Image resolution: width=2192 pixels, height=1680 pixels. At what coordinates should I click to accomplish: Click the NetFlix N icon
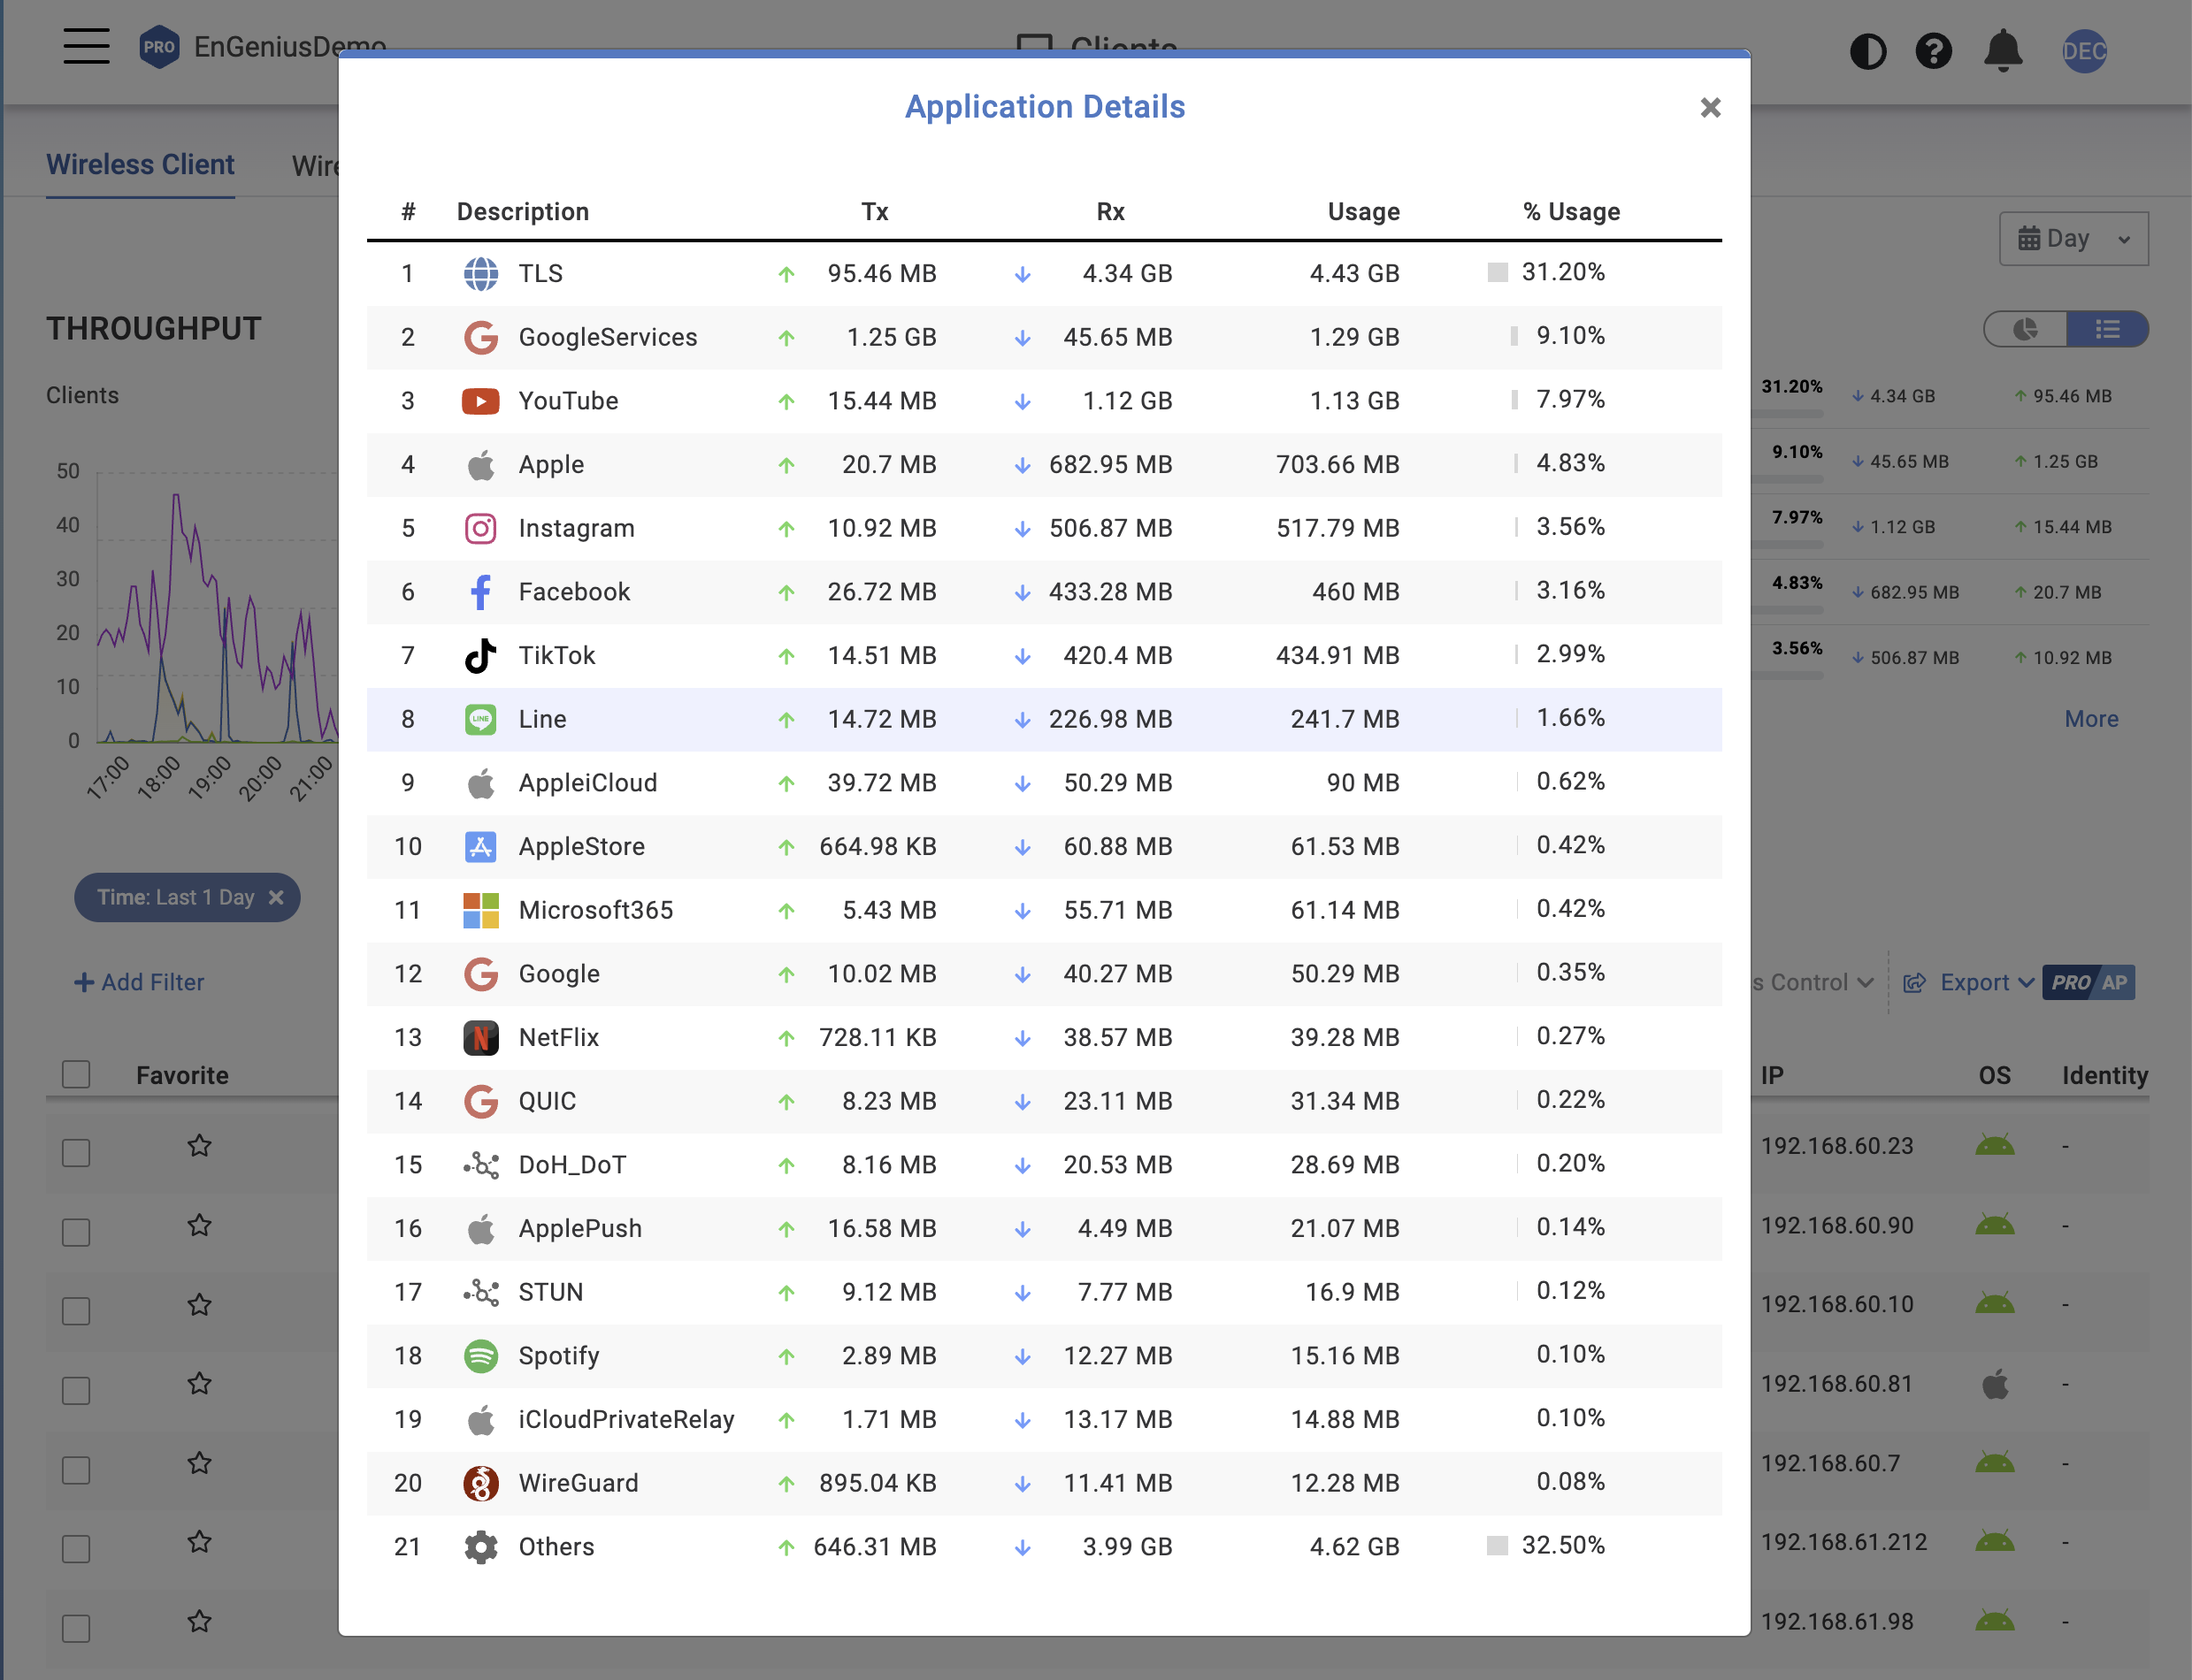click(x=480, y=1038)
